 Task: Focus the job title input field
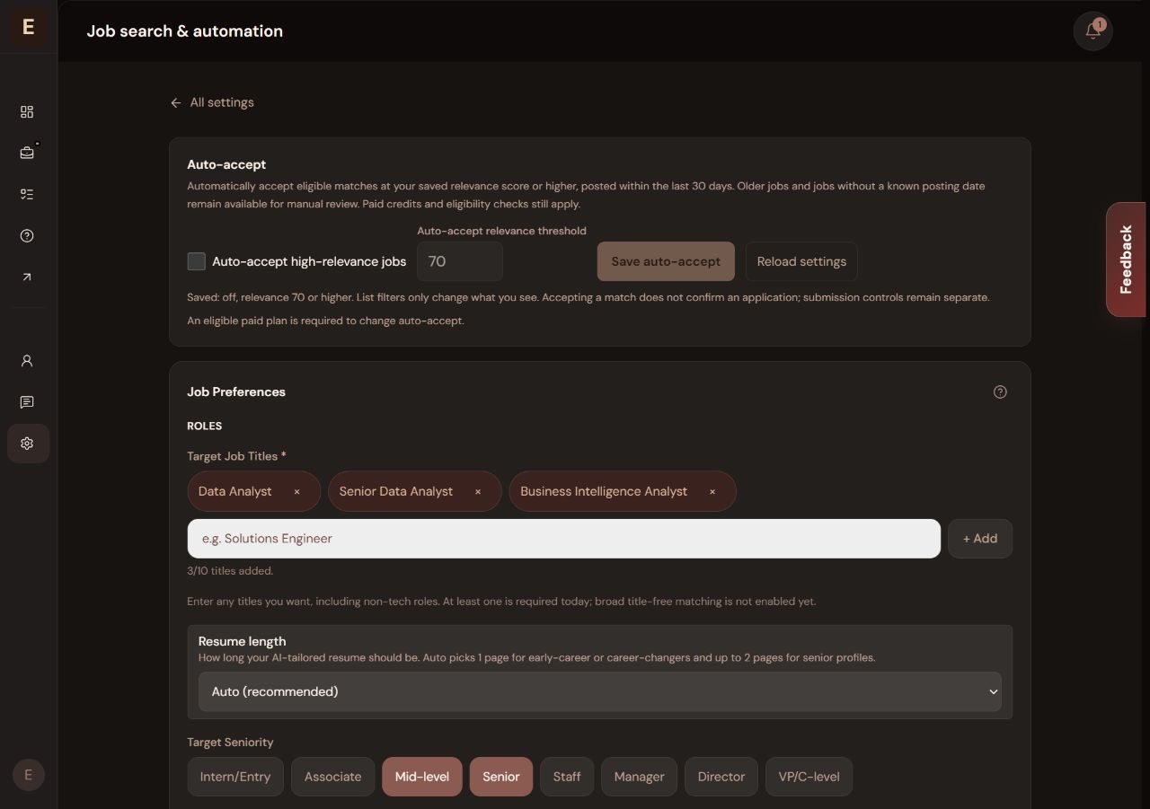(x=564, y=539)
